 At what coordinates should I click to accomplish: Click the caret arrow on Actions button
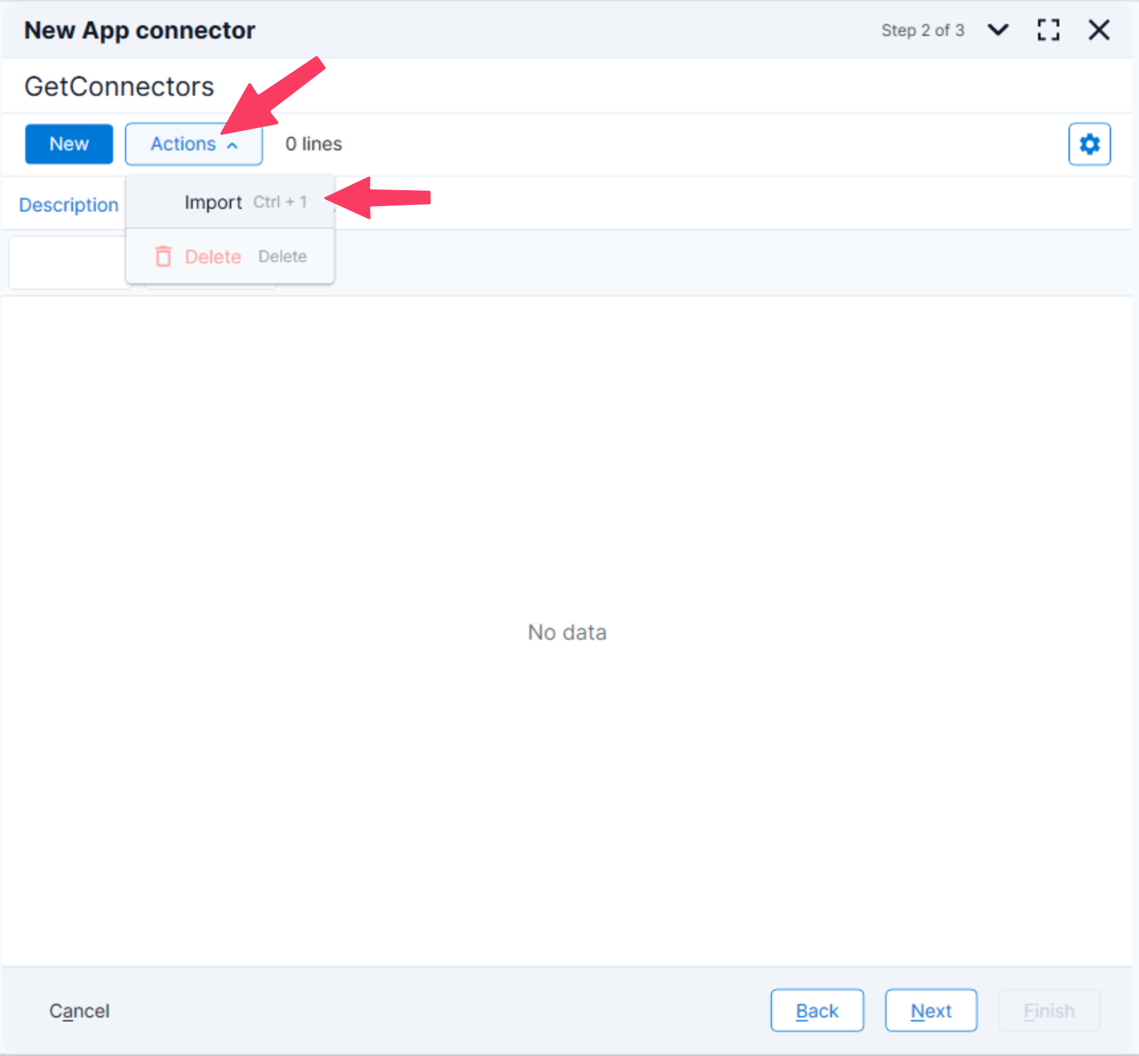tap(232, 145)
